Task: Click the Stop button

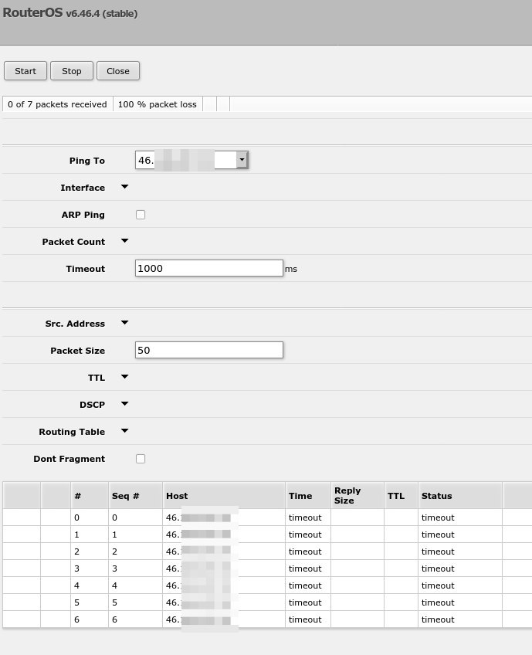Action: (x=71, y=70)
